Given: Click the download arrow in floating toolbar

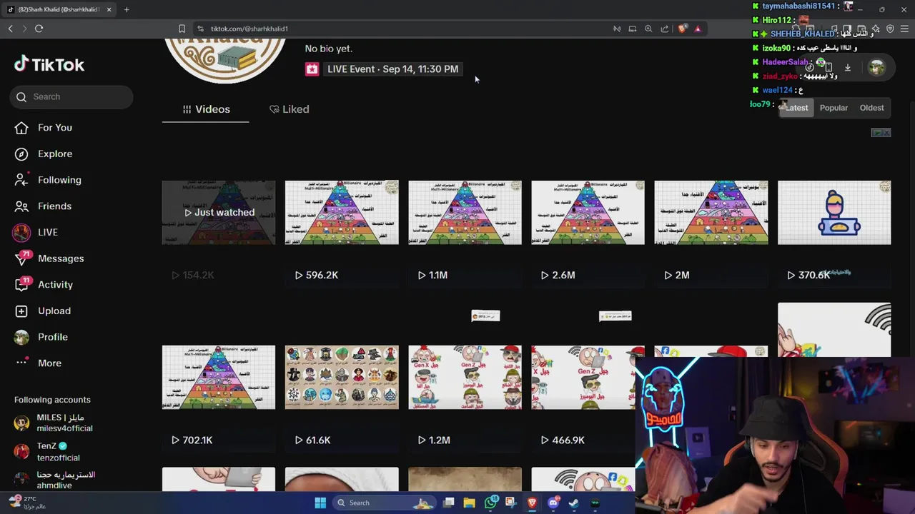Looking at the screenshot, I should click(847, 67).
